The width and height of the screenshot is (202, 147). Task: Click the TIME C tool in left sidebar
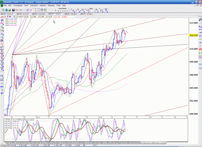(2, 69)
